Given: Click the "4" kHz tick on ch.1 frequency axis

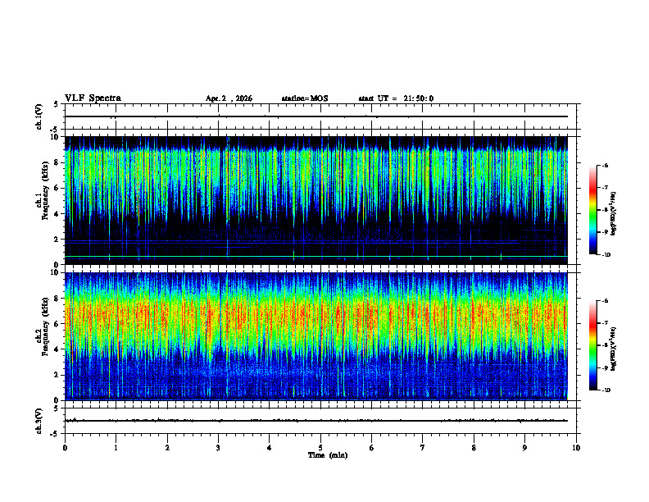Looking at the screenshot, I should point(57,214).
